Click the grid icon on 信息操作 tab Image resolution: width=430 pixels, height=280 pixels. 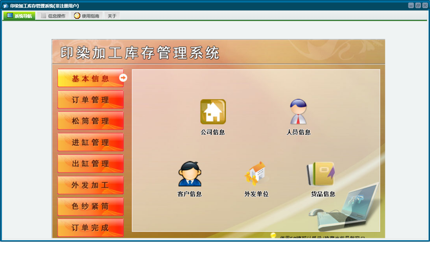(43, 16)
